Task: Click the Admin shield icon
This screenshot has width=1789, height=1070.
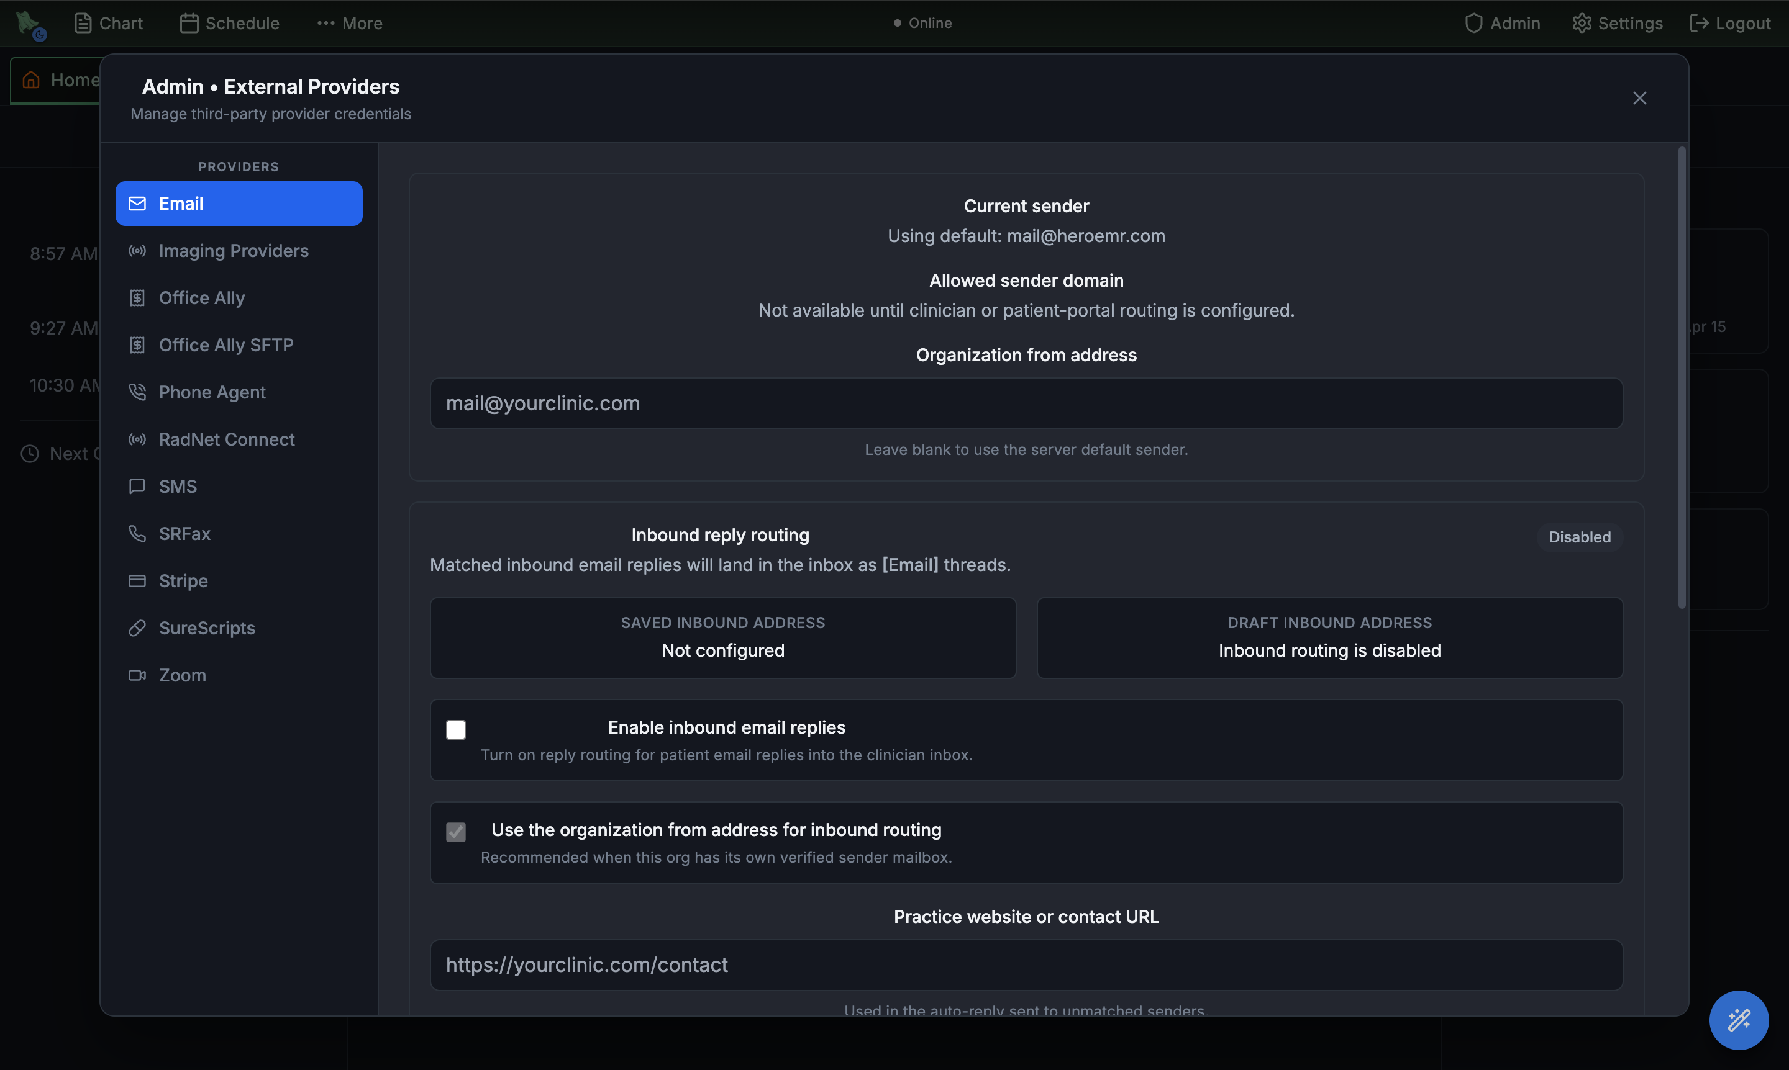Action: tap(1473, 23)
